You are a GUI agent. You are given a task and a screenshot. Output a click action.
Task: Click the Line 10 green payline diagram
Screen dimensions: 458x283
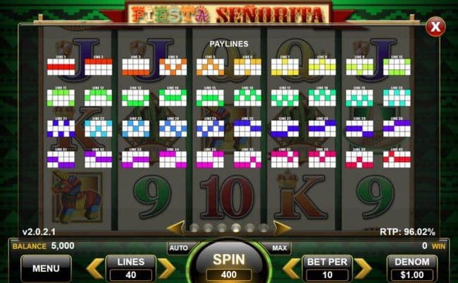pos(397,67)
